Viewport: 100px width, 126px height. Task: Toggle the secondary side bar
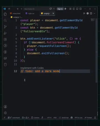click(x=81, y=9)
